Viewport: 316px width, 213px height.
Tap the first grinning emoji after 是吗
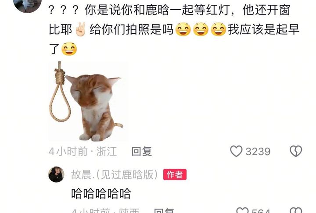(183, 29)
